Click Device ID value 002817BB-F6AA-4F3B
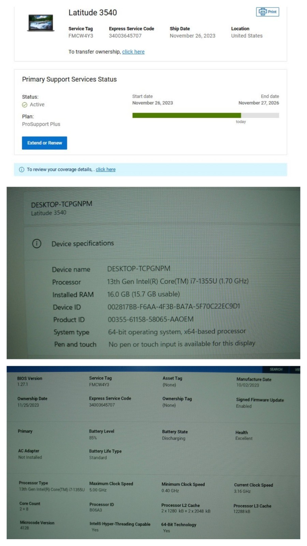The image size is (307, 546). pyautogui.click(x=174, y=306)
